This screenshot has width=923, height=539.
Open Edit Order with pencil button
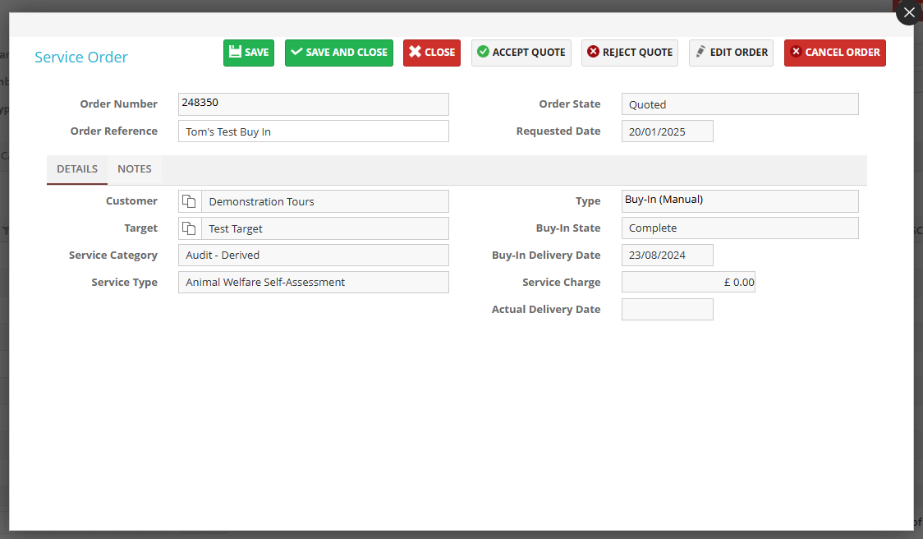(731, 53)
